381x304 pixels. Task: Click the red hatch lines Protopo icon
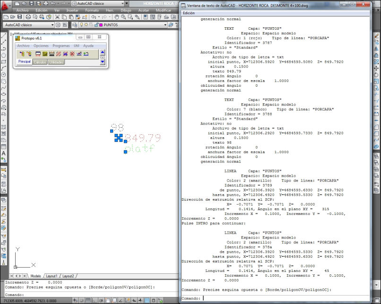[x=59, y=54]
